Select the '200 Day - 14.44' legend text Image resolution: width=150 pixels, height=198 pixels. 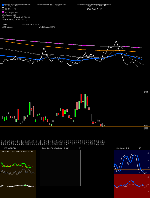[12, 13]
